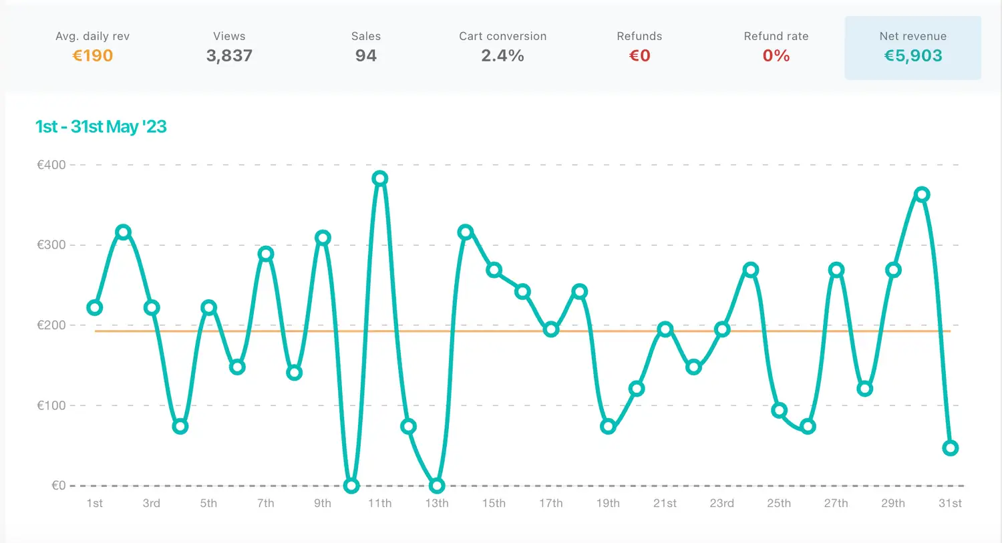
Task: Switch to the Avg. daily rev metric
Action: click(x=92, y=47)
